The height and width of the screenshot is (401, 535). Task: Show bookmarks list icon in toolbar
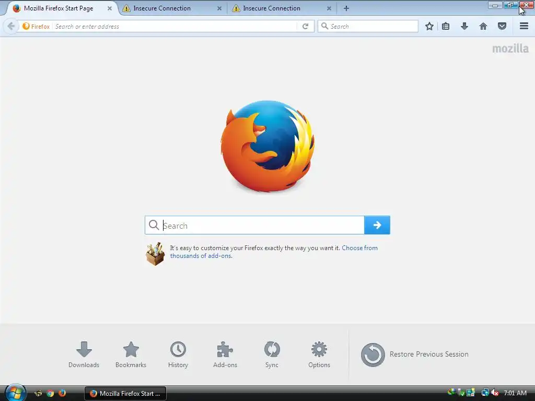(x=446, y=26)
